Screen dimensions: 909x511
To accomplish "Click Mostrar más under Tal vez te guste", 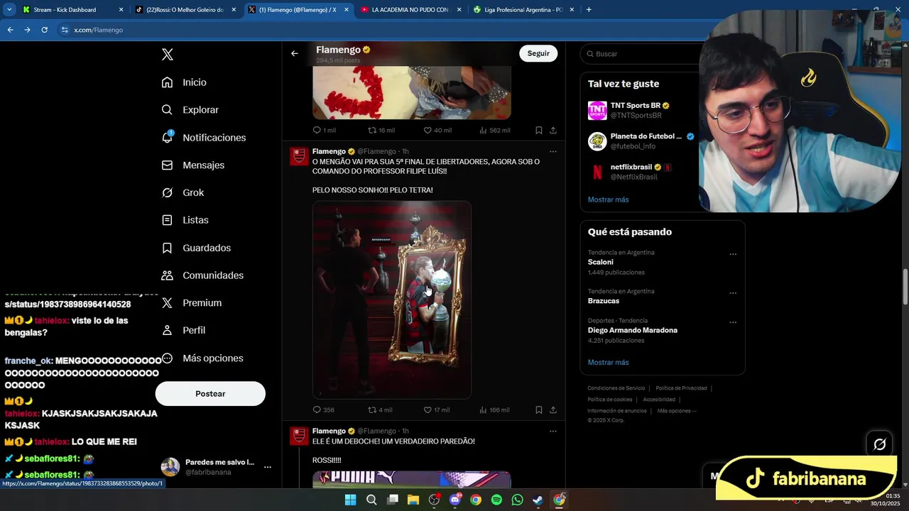I will point(608,199).
